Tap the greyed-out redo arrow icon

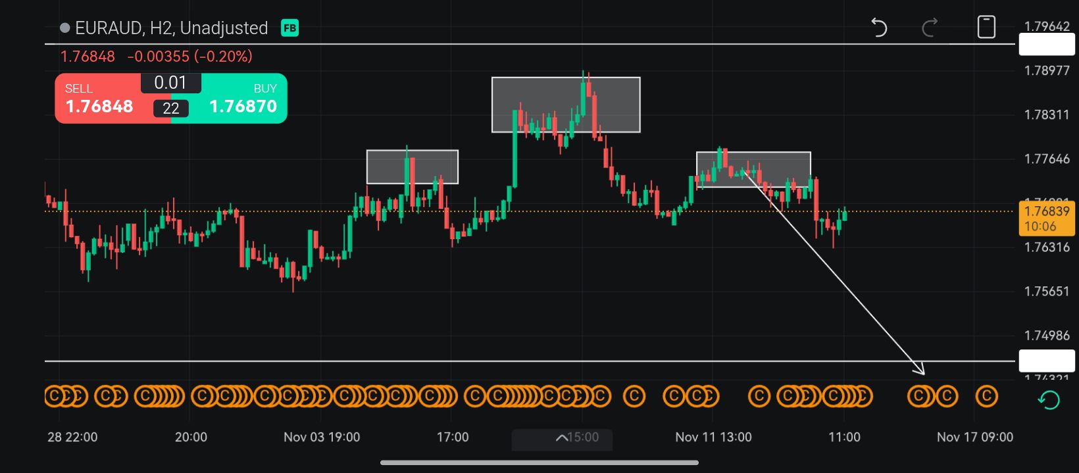(x=929, y=28)
